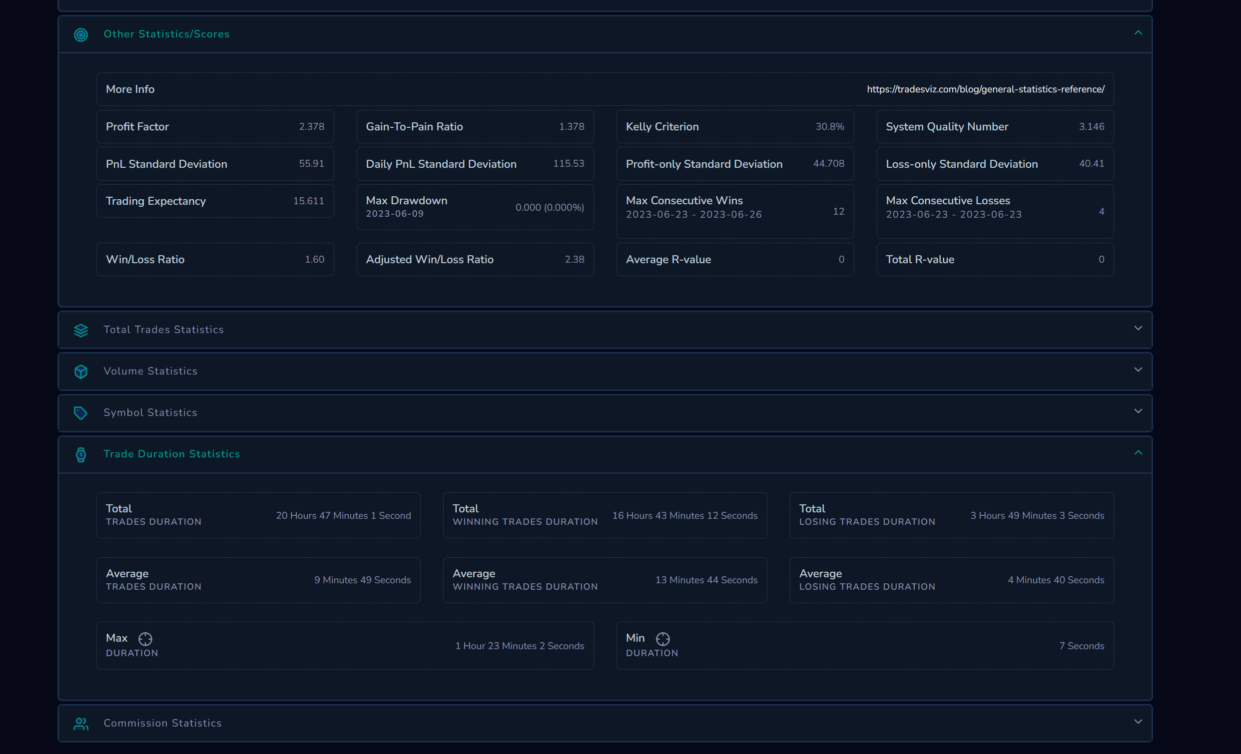The height and width of the screenshot is (754, 1241).
Task: Click the Kelly Criterion label
Action: point(662,127)
